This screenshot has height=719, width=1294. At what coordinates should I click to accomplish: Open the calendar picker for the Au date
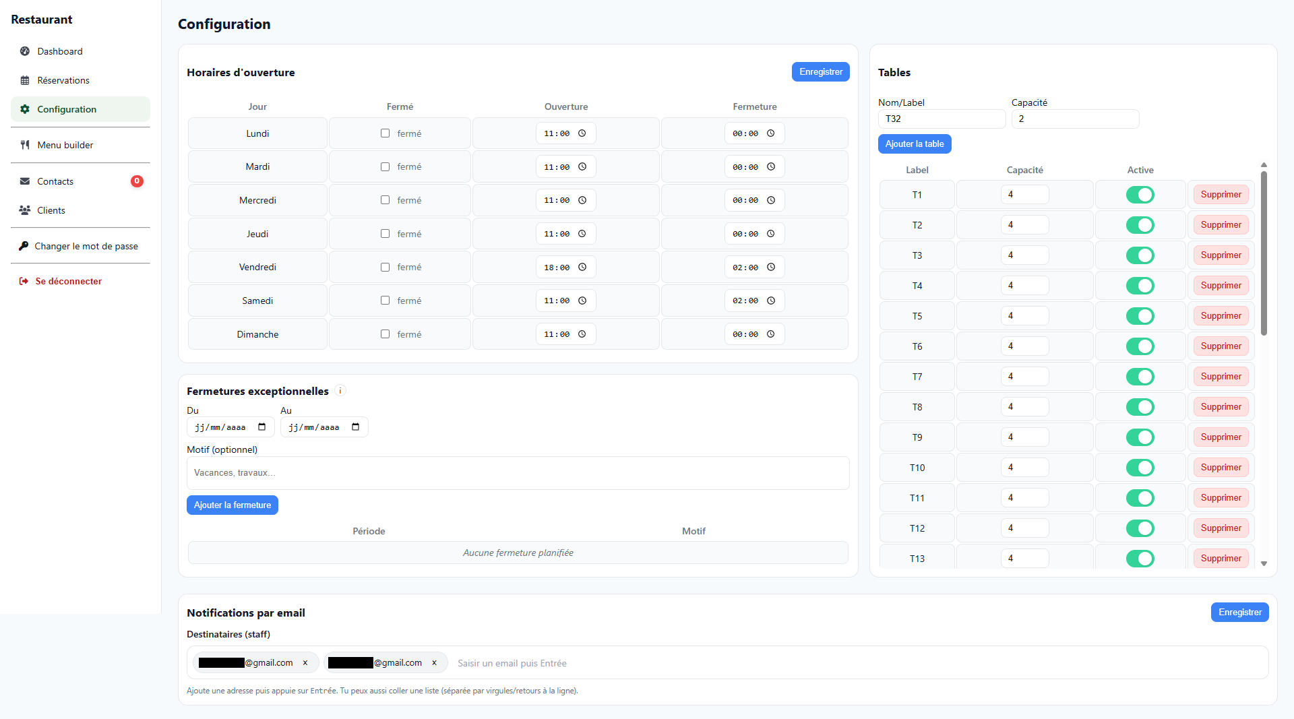pyautogui.click(x=355, y=427)
